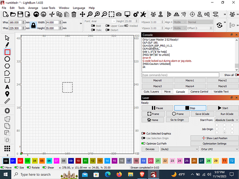
Task: Pick the Position Laser marker tool
Action: coord(7,94)
